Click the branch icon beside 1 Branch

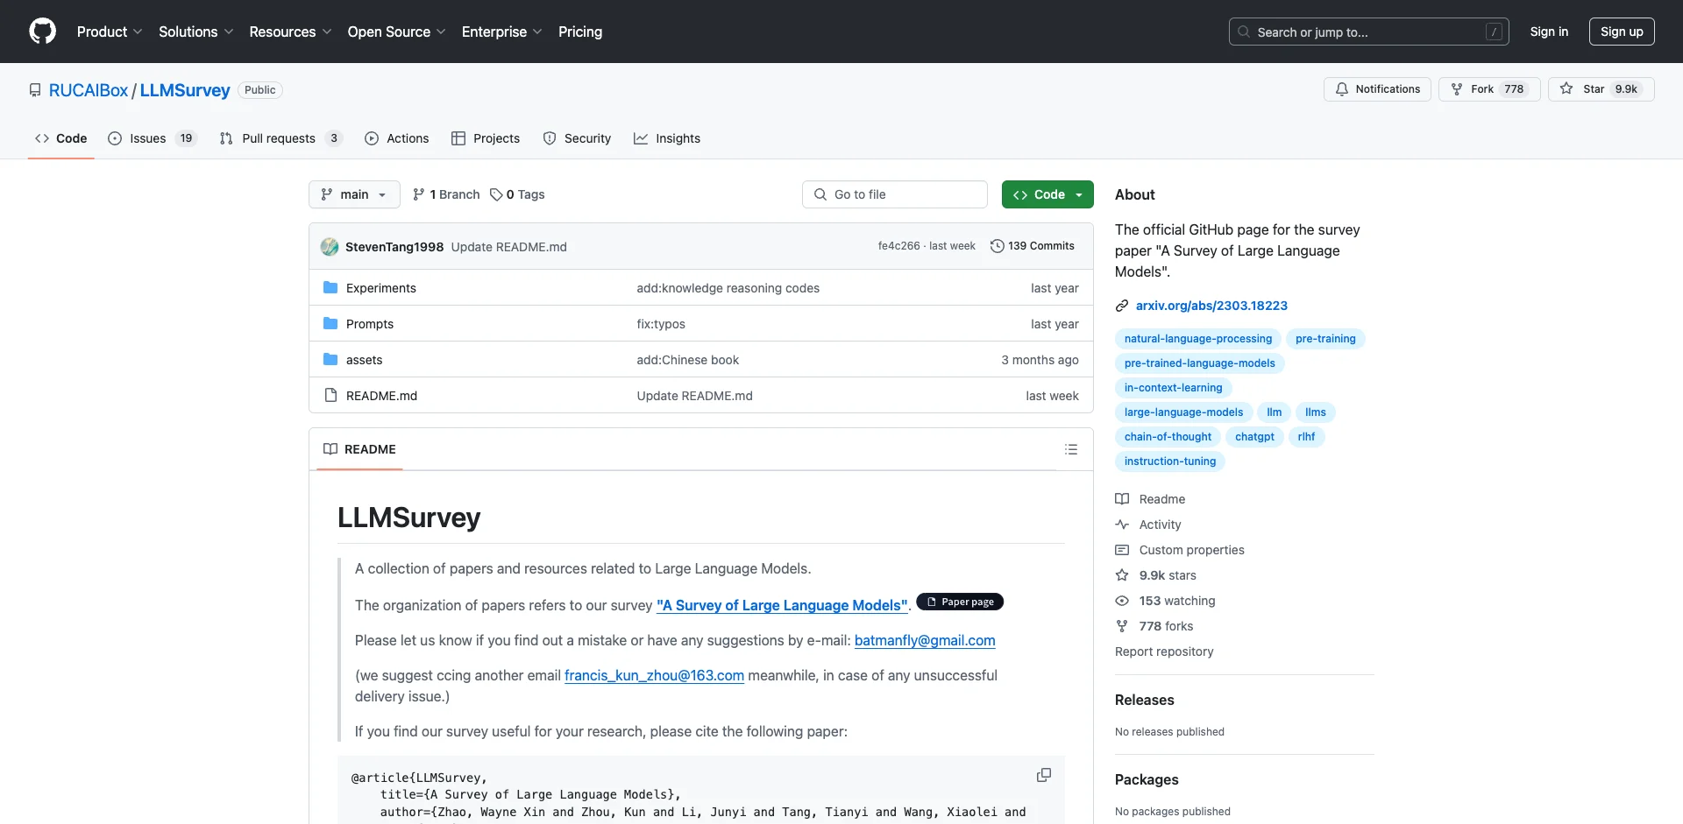pos(419,194)
